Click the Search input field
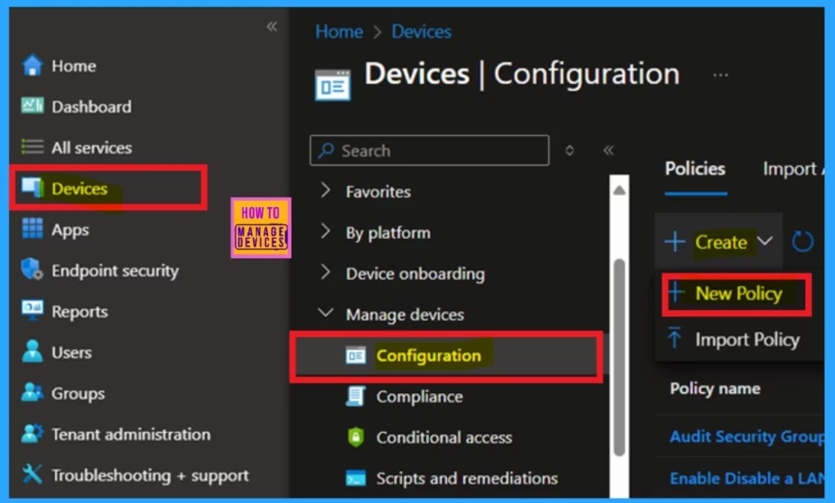The width and height of the screenshot is (835, 503). coord(429,151)
